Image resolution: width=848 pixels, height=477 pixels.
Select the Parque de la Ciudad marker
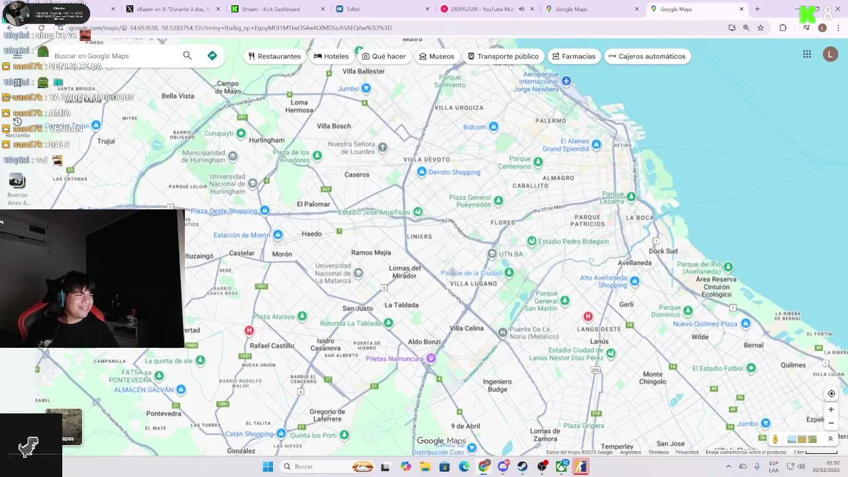pyautogui.click(x=509, y=272)
